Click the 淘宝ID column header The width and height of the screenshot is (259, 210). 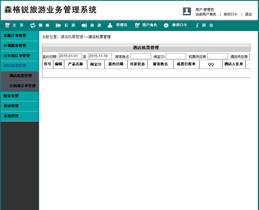(x=96, y=64)
